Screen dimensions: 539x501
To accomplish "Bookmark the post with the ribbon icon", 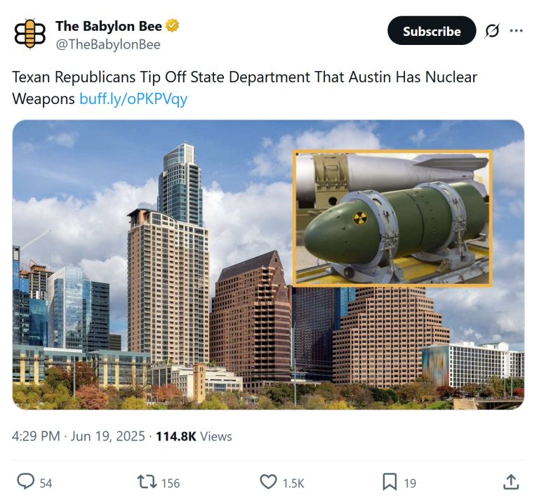I will (x=390, y=482).
